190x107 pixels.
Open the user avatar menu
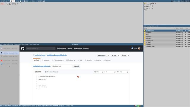click(x=140, y=48)
